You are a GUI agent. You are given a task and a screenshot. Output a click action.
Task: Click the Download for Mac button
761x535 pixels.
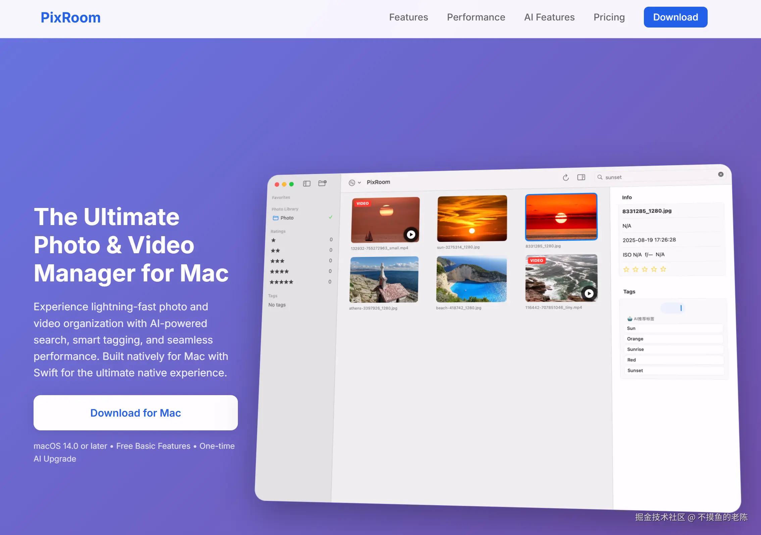(x=136, y=413)
